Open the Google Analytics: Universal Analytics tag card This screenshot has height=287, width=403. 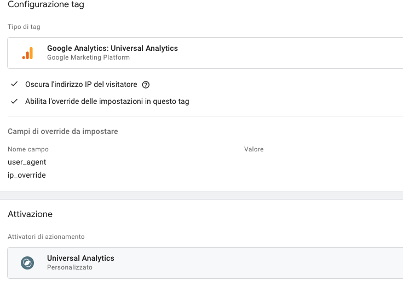[205, 53]
